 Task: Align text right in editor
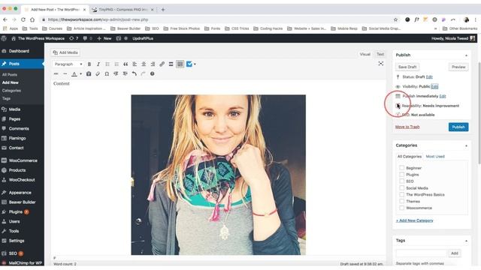pos(153,64)
